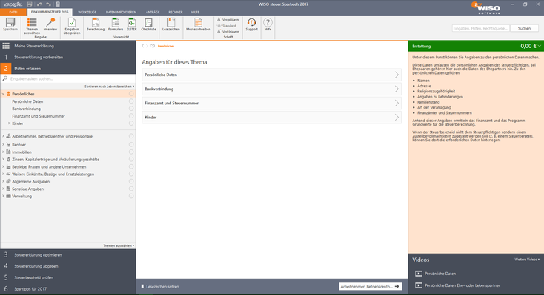544x295 pixels.
Task: Open Bankverbindung entry in main list
Action: [x=272, y=89]
